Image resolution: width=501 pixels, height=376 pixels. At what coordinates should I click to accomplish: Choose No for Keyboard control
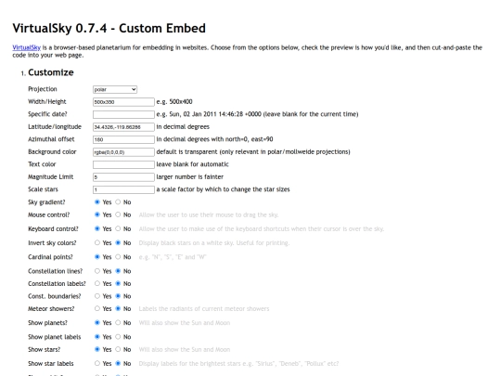coord(118,228)
